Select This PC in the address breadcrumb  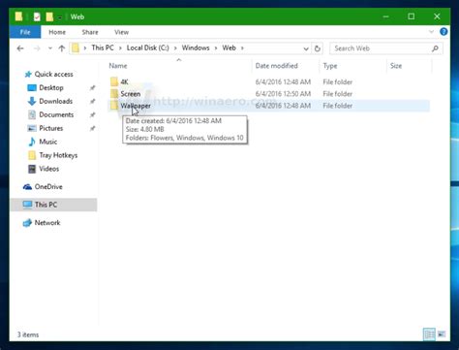pyautogui.click(x=103, y=48)
